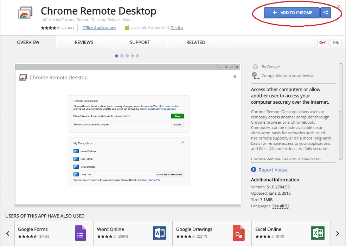Click the Add to Chrome button
Viewport: 346px width, 246px height.
(x=292, y=13)
